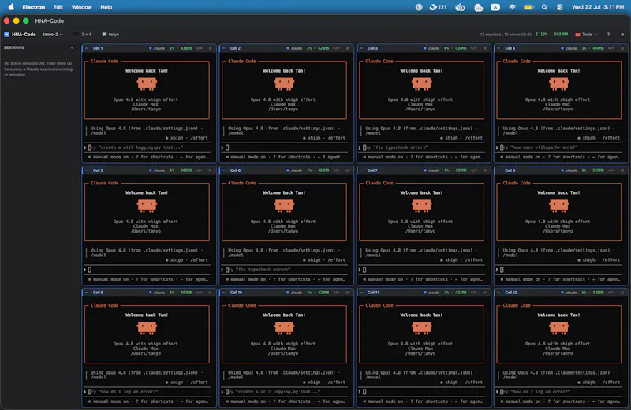Open the code view icon in Cell 3
Image resolution: width=631 pixels, height=410 pixels.
point(474,48)
